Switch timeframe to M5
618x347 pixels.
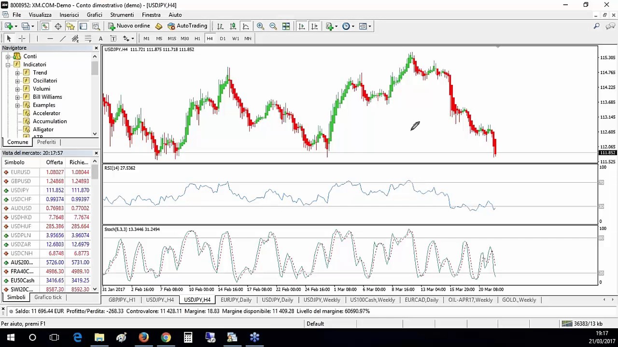159,39
